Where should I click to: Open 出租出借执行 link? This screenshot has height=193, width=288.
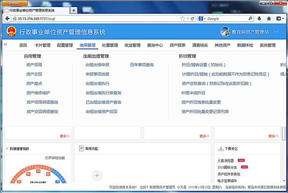[98, 83]
